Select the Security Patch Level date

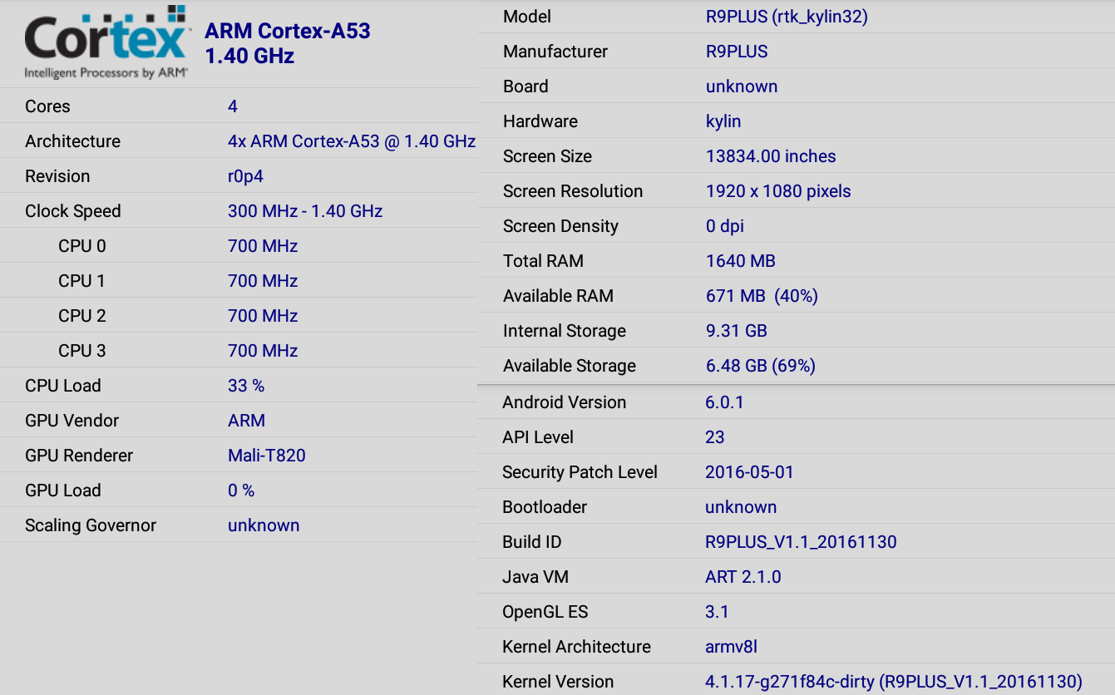tap(749, 472)
